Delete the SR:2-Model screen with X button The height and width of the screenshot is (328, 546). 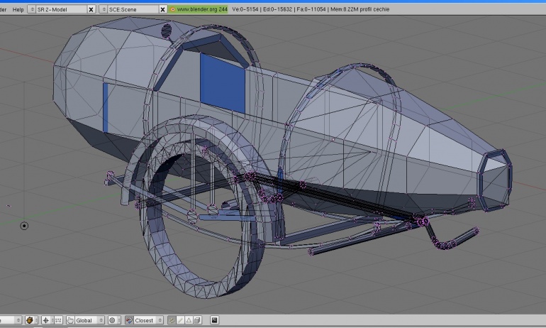point(91,9)
